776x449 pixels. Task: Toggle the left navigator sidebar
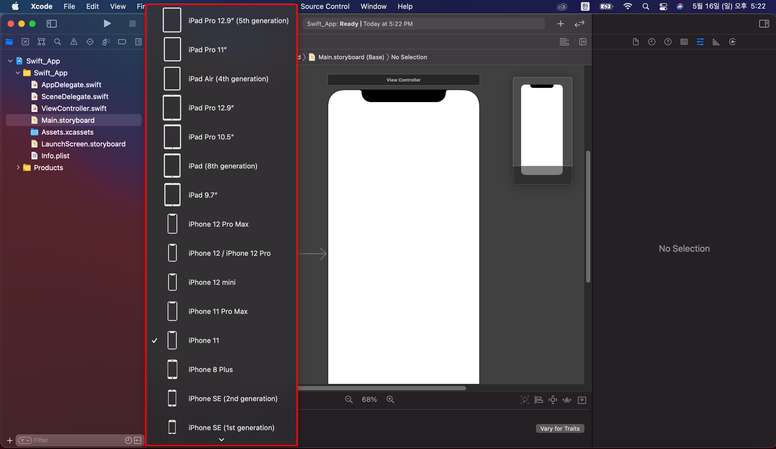pos(51,24)
